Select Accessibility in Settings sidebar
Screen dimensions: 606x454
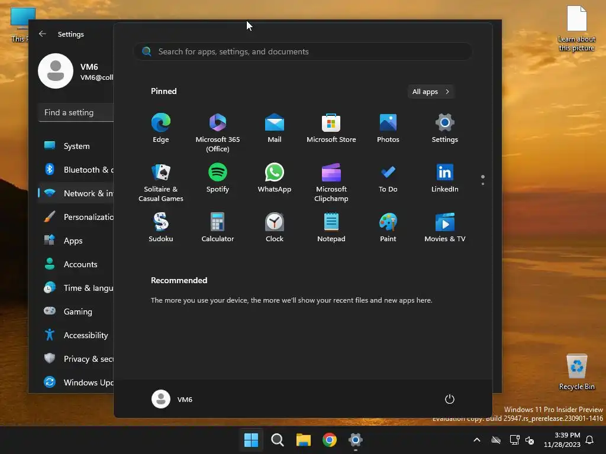click(x=76, y=335)
